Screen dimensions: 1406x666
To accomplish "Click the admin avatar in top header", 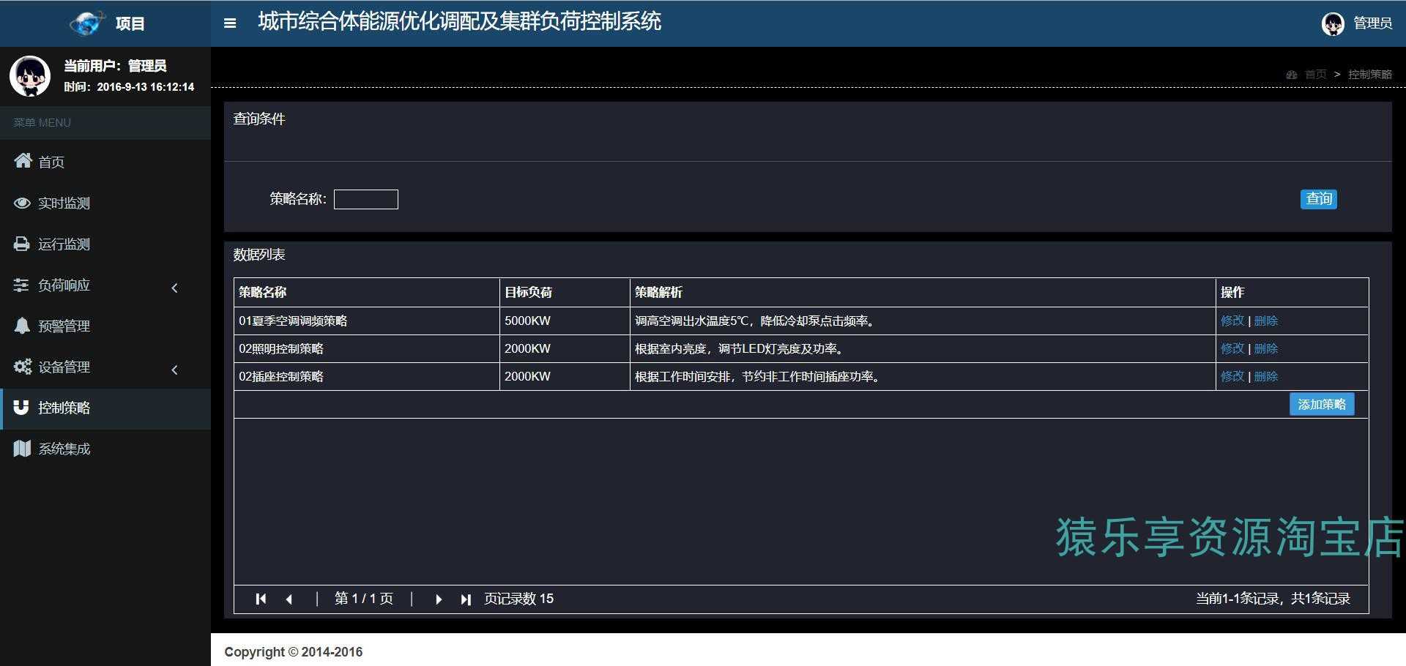I will pos(1333,24).
